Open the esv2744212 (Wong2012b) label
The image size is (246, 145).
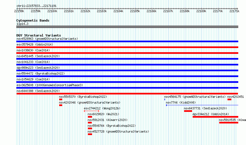(x=102, y=108)
